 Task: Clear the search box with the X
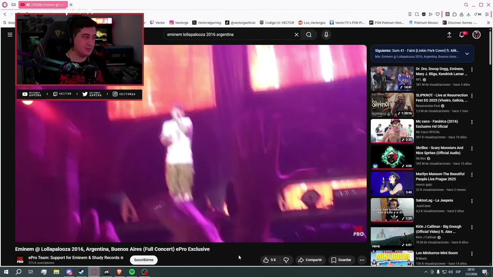pyautogui.click(x=297, y=35)
